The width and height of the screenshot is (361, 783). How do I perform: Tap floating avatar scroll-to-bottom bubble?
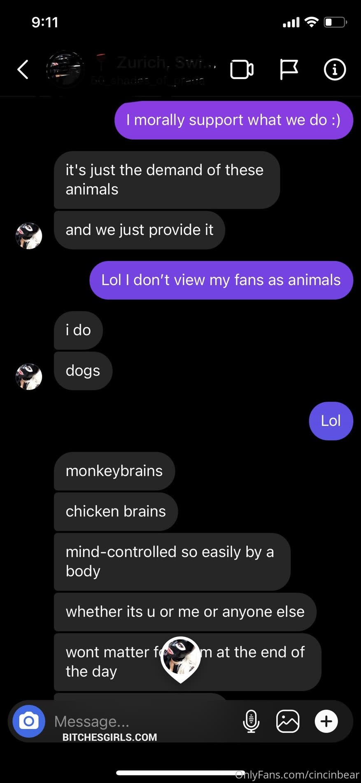(181, 659)
